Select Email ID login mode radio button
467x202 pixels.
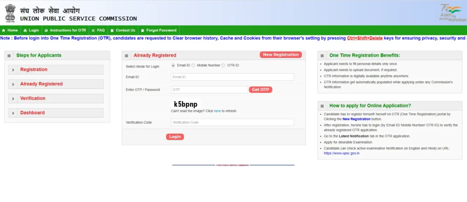click(x=173, y=66)
